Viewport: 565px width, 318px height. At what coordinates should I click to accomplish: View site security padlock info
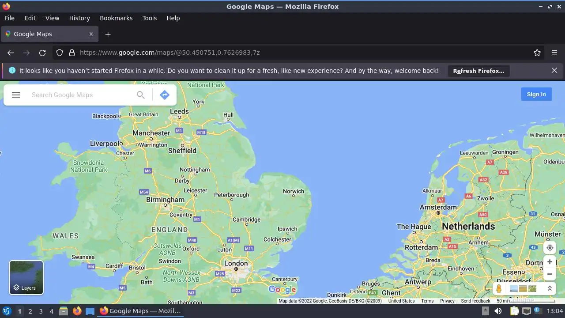[72, 53]
